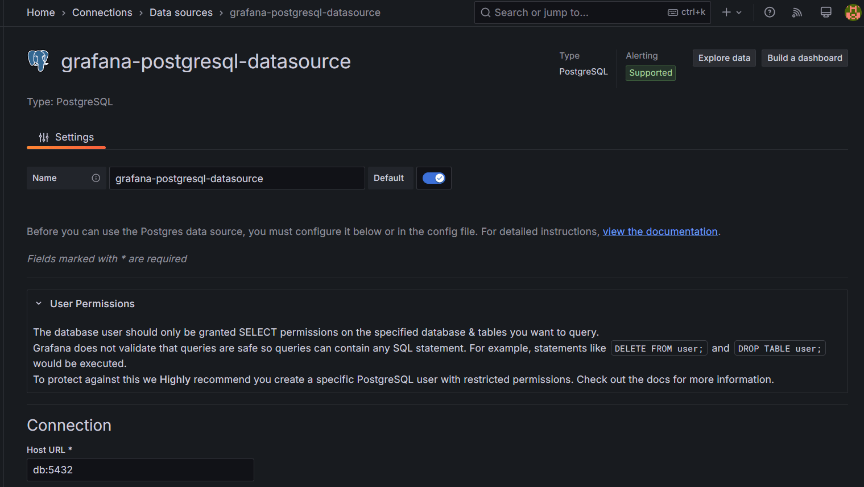This screenshot has height=487, width=864.
Task: Navigate to Connections breadcrumb
Action: coord(102,13)
